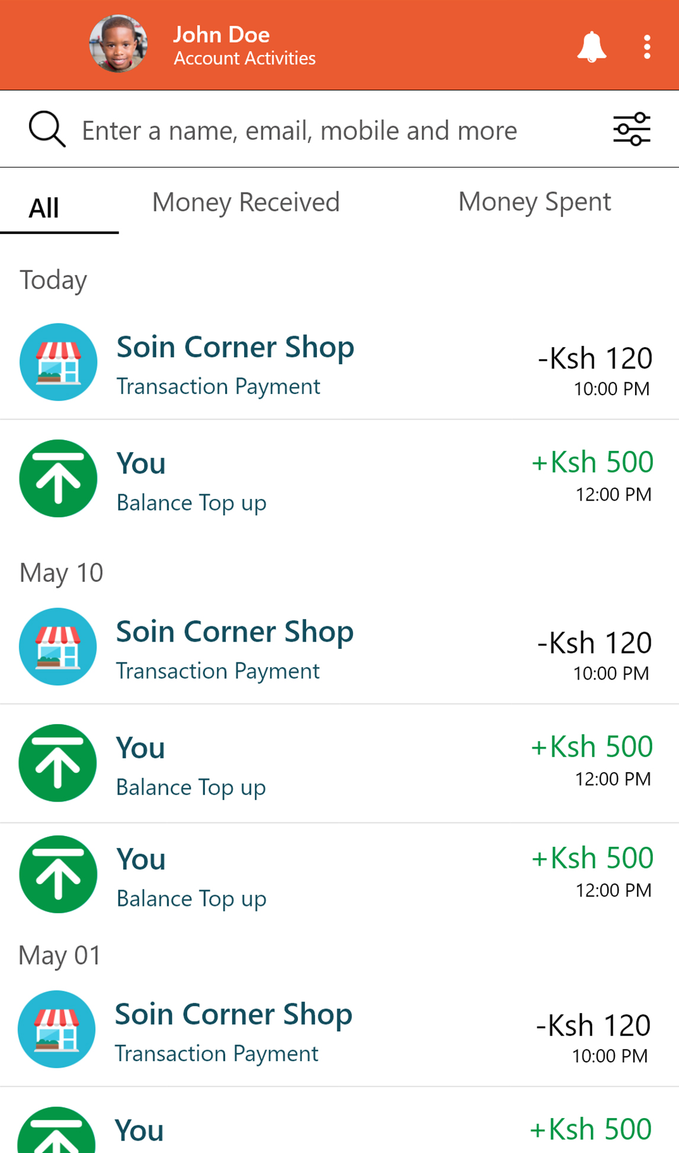This screenshot has width=679, height=1153.
Task: Click the May 01 Soin Corner Shop icon
Action: tap(57, 1029)
